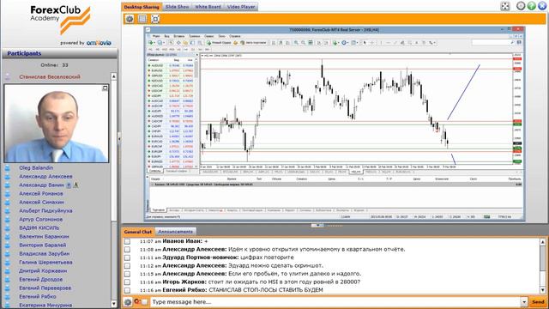
Task: Click the Auto Trading button in MT4 toolbar
Action: (x=253, y=43)
